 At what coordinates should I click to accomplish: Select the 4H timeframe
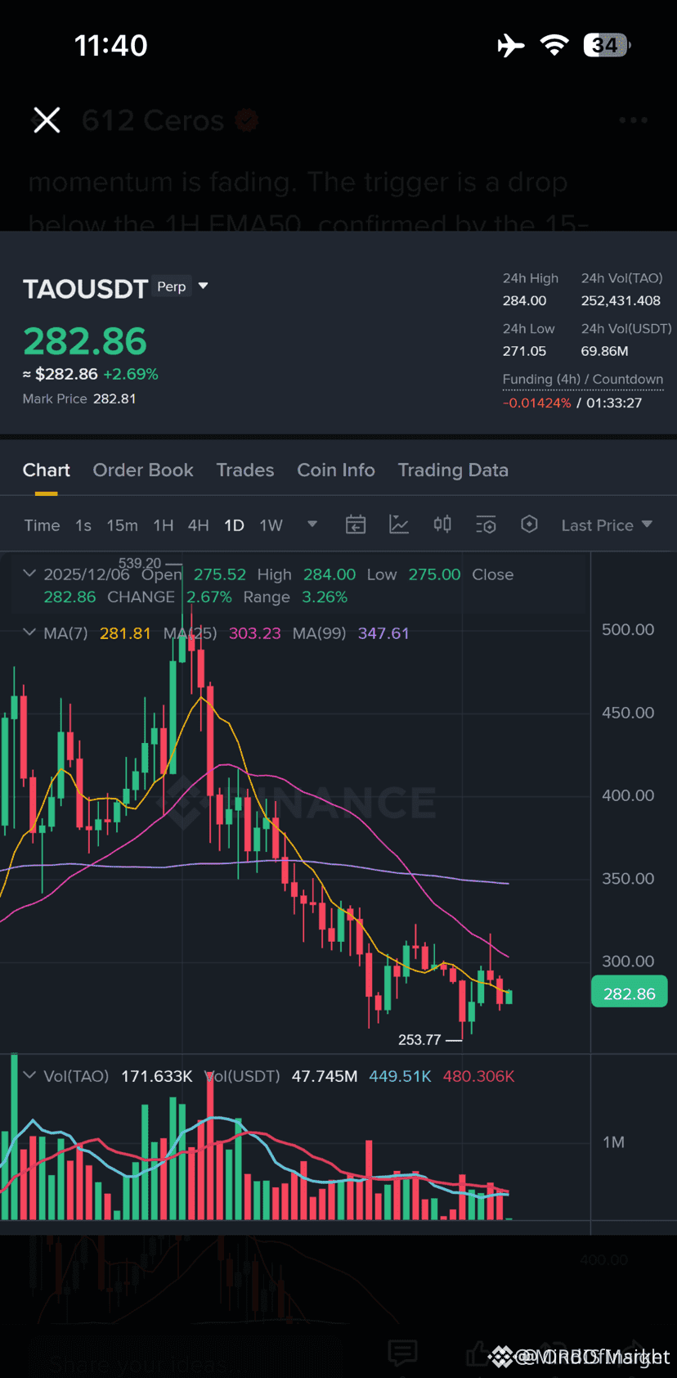pyautogui.click(x=198, y=525)
